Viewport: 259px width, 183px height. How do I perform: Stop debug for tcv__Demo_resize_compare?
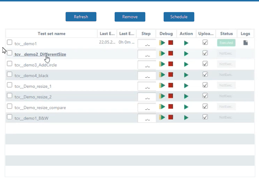[x=170, y=107]
